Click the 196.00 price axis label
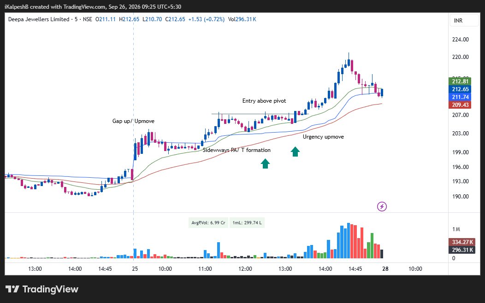485x303 pixels. pyautogui.click(x=460, y=167)
